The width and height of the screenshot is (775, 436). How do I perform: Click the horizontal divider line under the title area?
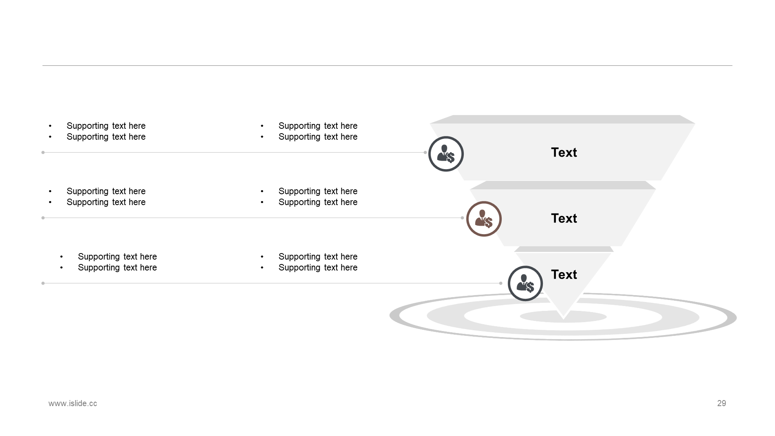(387, 65)
